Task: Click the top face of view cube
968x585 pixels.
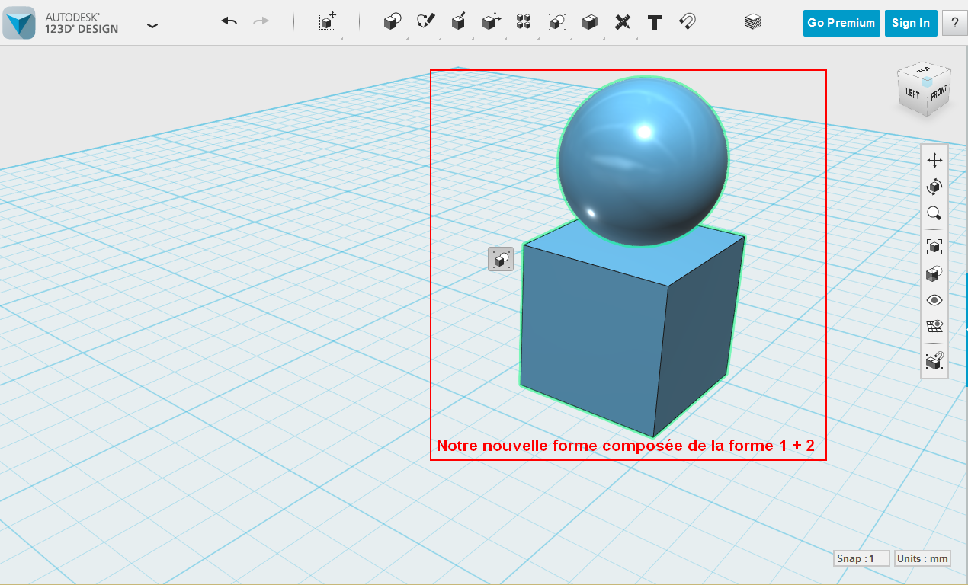Action: coord(925,71)
